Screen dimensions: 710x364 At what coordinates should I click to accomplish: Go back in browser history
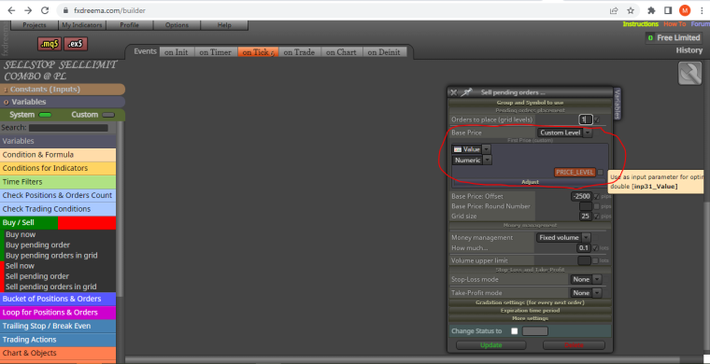(x=11, y=10)
